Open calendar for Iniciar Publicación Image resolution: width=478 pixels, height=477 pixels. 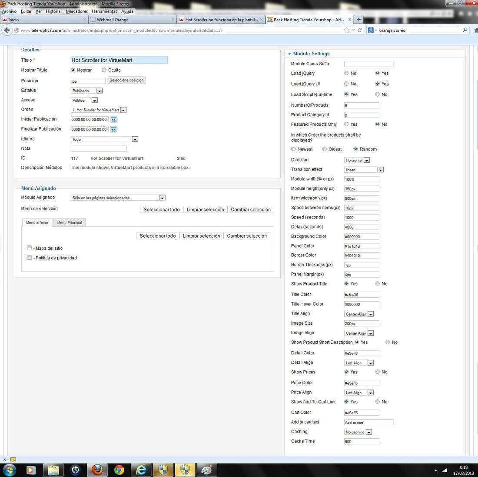click(x=114, y=119)
